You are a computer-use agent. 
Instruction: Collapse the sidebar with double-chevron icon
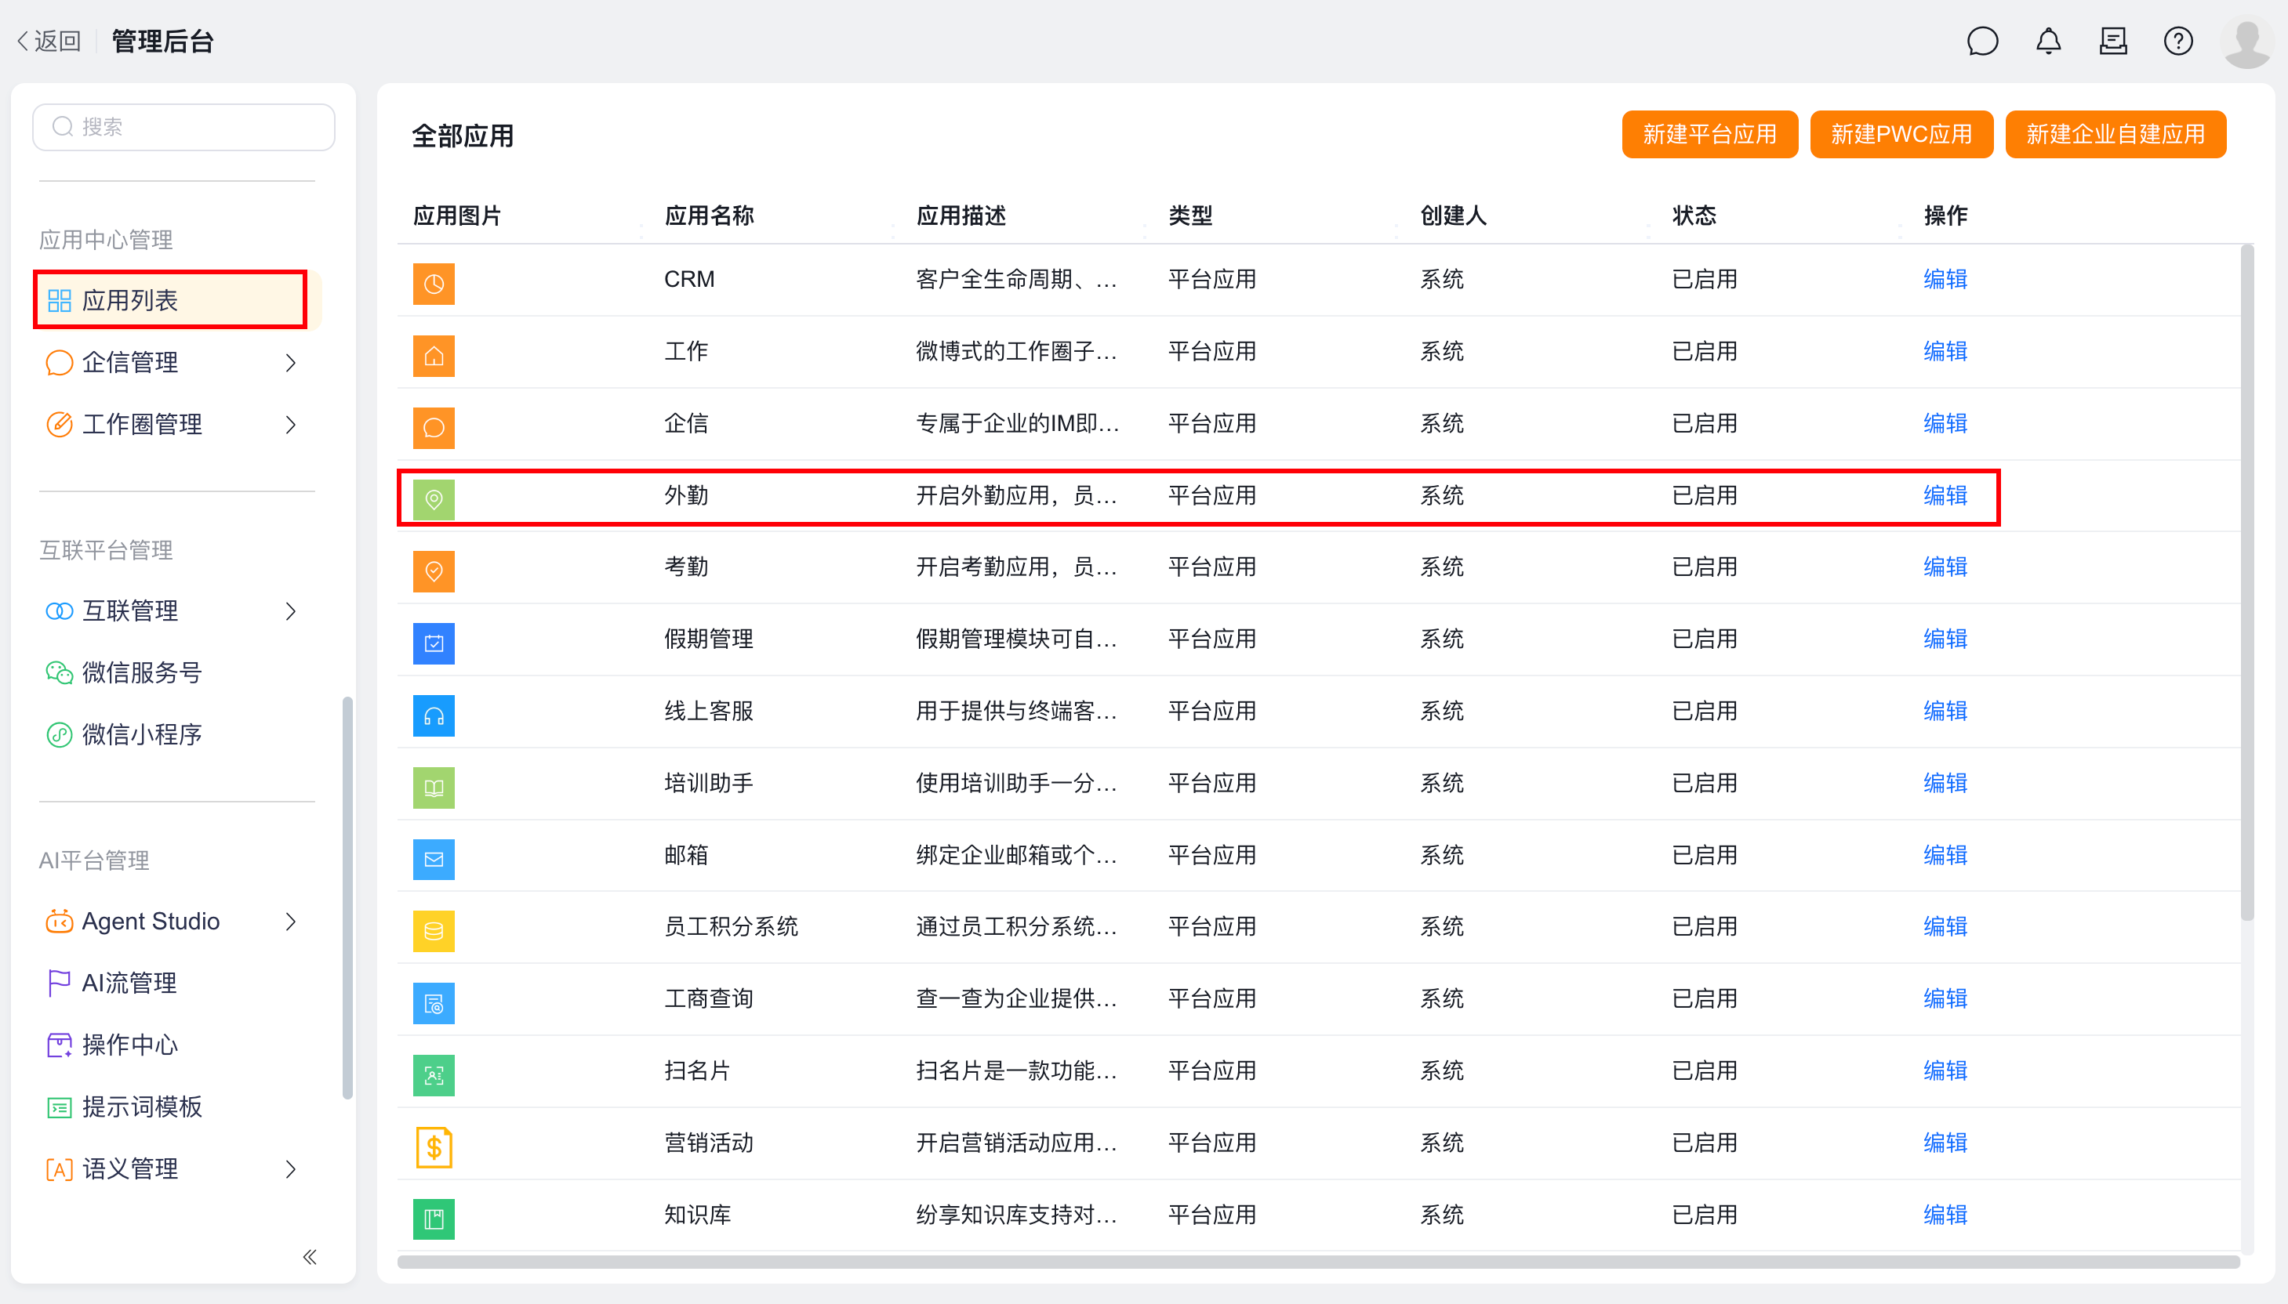tap(310, 1258)
